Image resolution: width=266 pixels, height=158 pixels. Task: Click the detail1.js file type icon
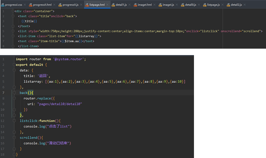pos(113,5)
